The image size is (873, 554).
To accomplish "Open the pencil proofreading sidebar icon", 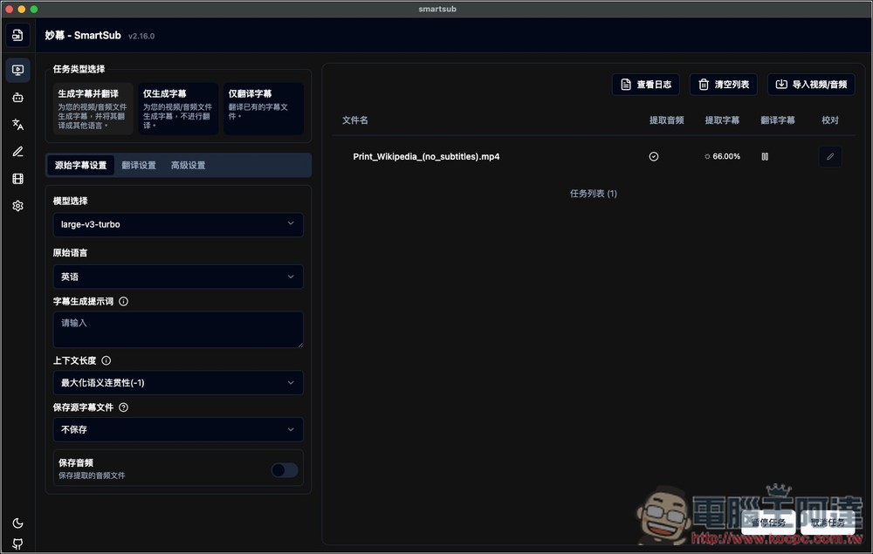I will 17,151.
